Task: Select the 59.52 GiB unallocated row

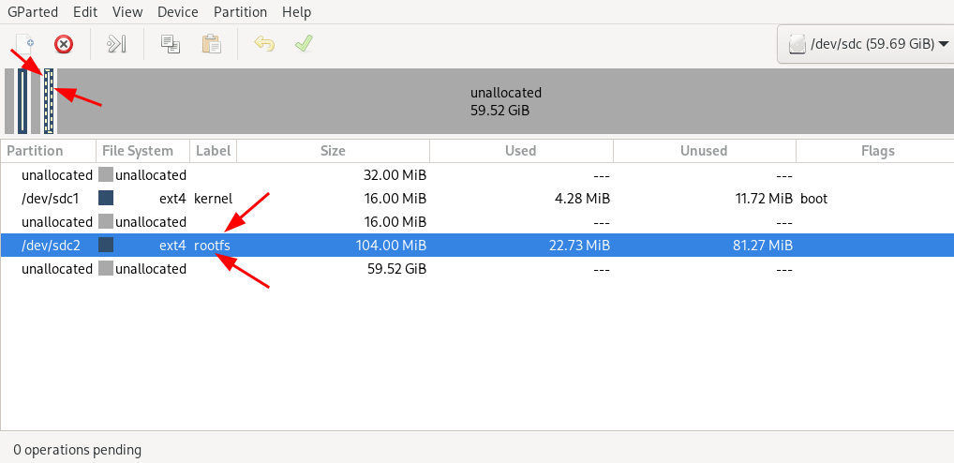Action: (x=477, y=269)
